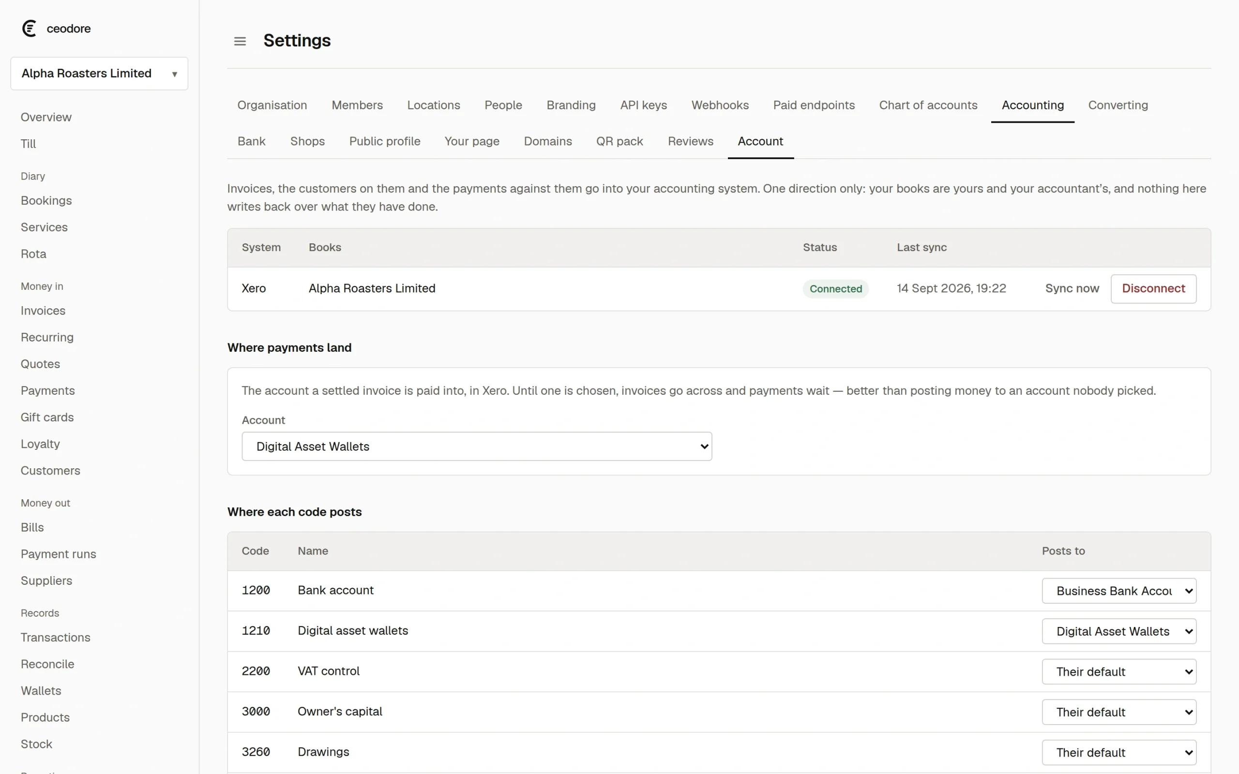Screen dimensions: 1239x774
Task: Click the Where each code posts heading
Action: (294, 512)
